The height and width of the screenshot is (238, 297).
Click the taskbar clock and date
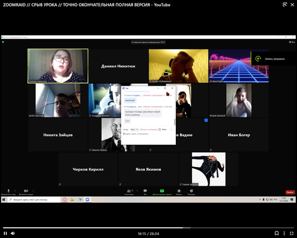283,199
